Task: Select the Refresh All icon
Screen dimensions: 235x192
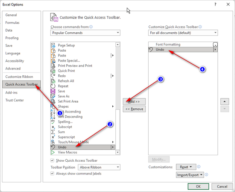Action: point(53,81)
